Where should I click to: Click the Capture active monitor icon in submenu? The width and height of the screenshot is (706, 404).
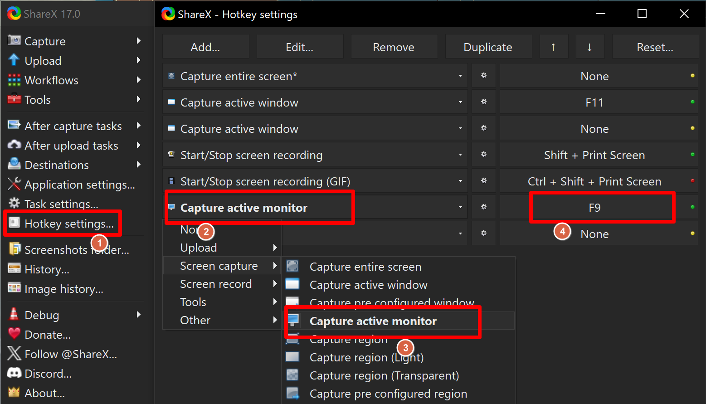click(x=293, y=320)
